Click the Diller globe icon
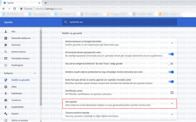The image size is (196, 122). (x=6, y=87)
